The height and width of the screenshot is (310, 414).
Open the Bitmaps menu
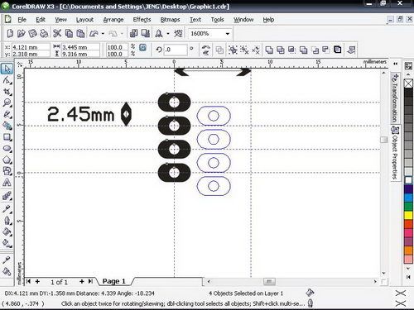(170, 20)
